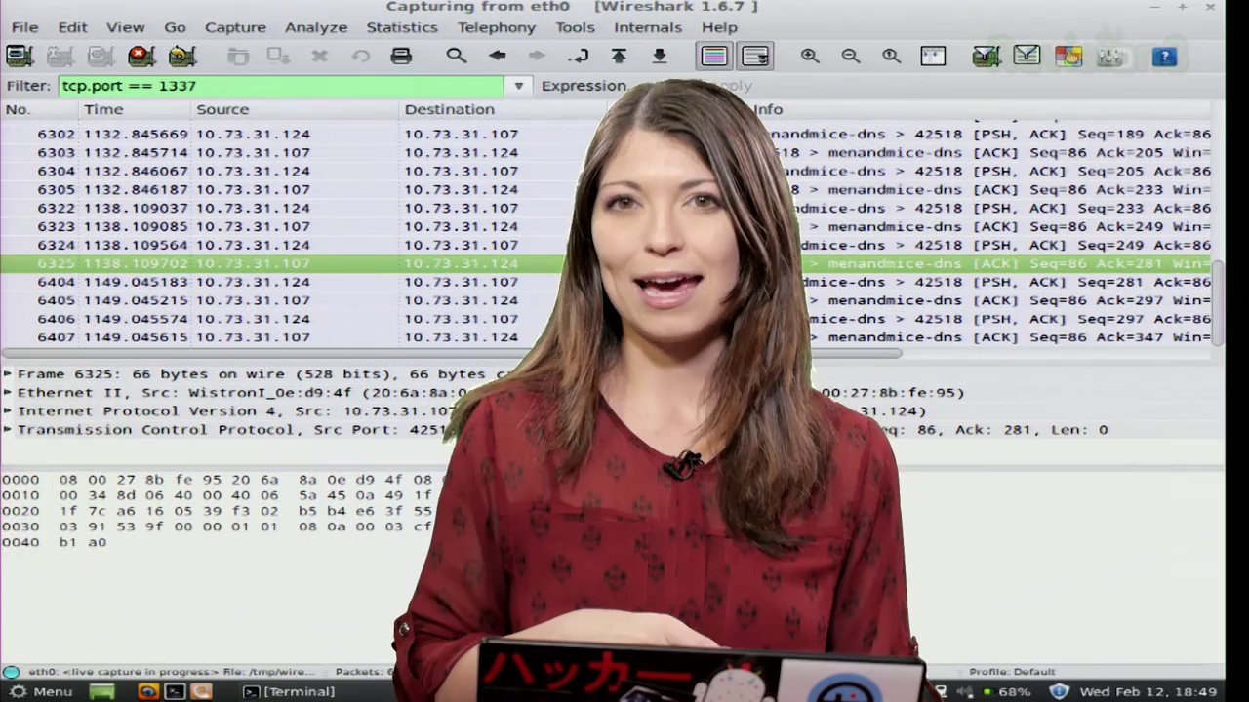The image size is (1249, 702).
Task: Toggle packet list colorize button
Action: pyautogui.click(x=714, y=56)
